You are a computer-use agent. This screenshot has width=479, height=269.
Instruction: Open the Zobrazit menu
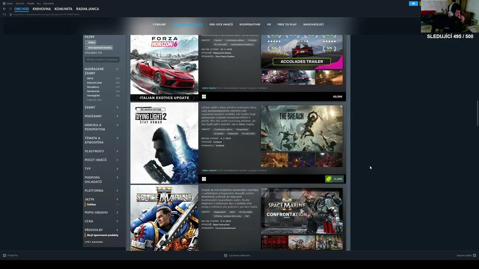[20, 3]
